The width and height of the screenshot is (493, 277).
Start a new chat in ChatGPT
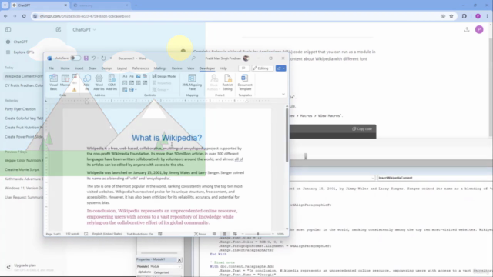point(59,29)
